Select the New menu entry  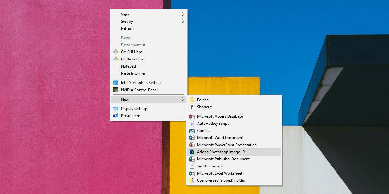click(148, 99)
